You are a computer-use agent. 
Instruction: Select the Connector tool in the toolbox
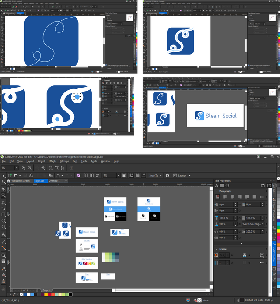3,248
